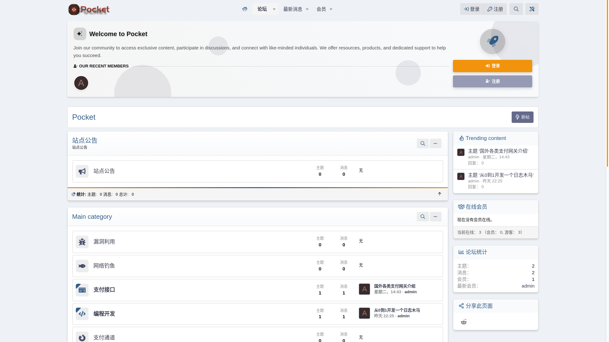Click 登录 in the top bar
609x342 pixels.
(472, 9)
